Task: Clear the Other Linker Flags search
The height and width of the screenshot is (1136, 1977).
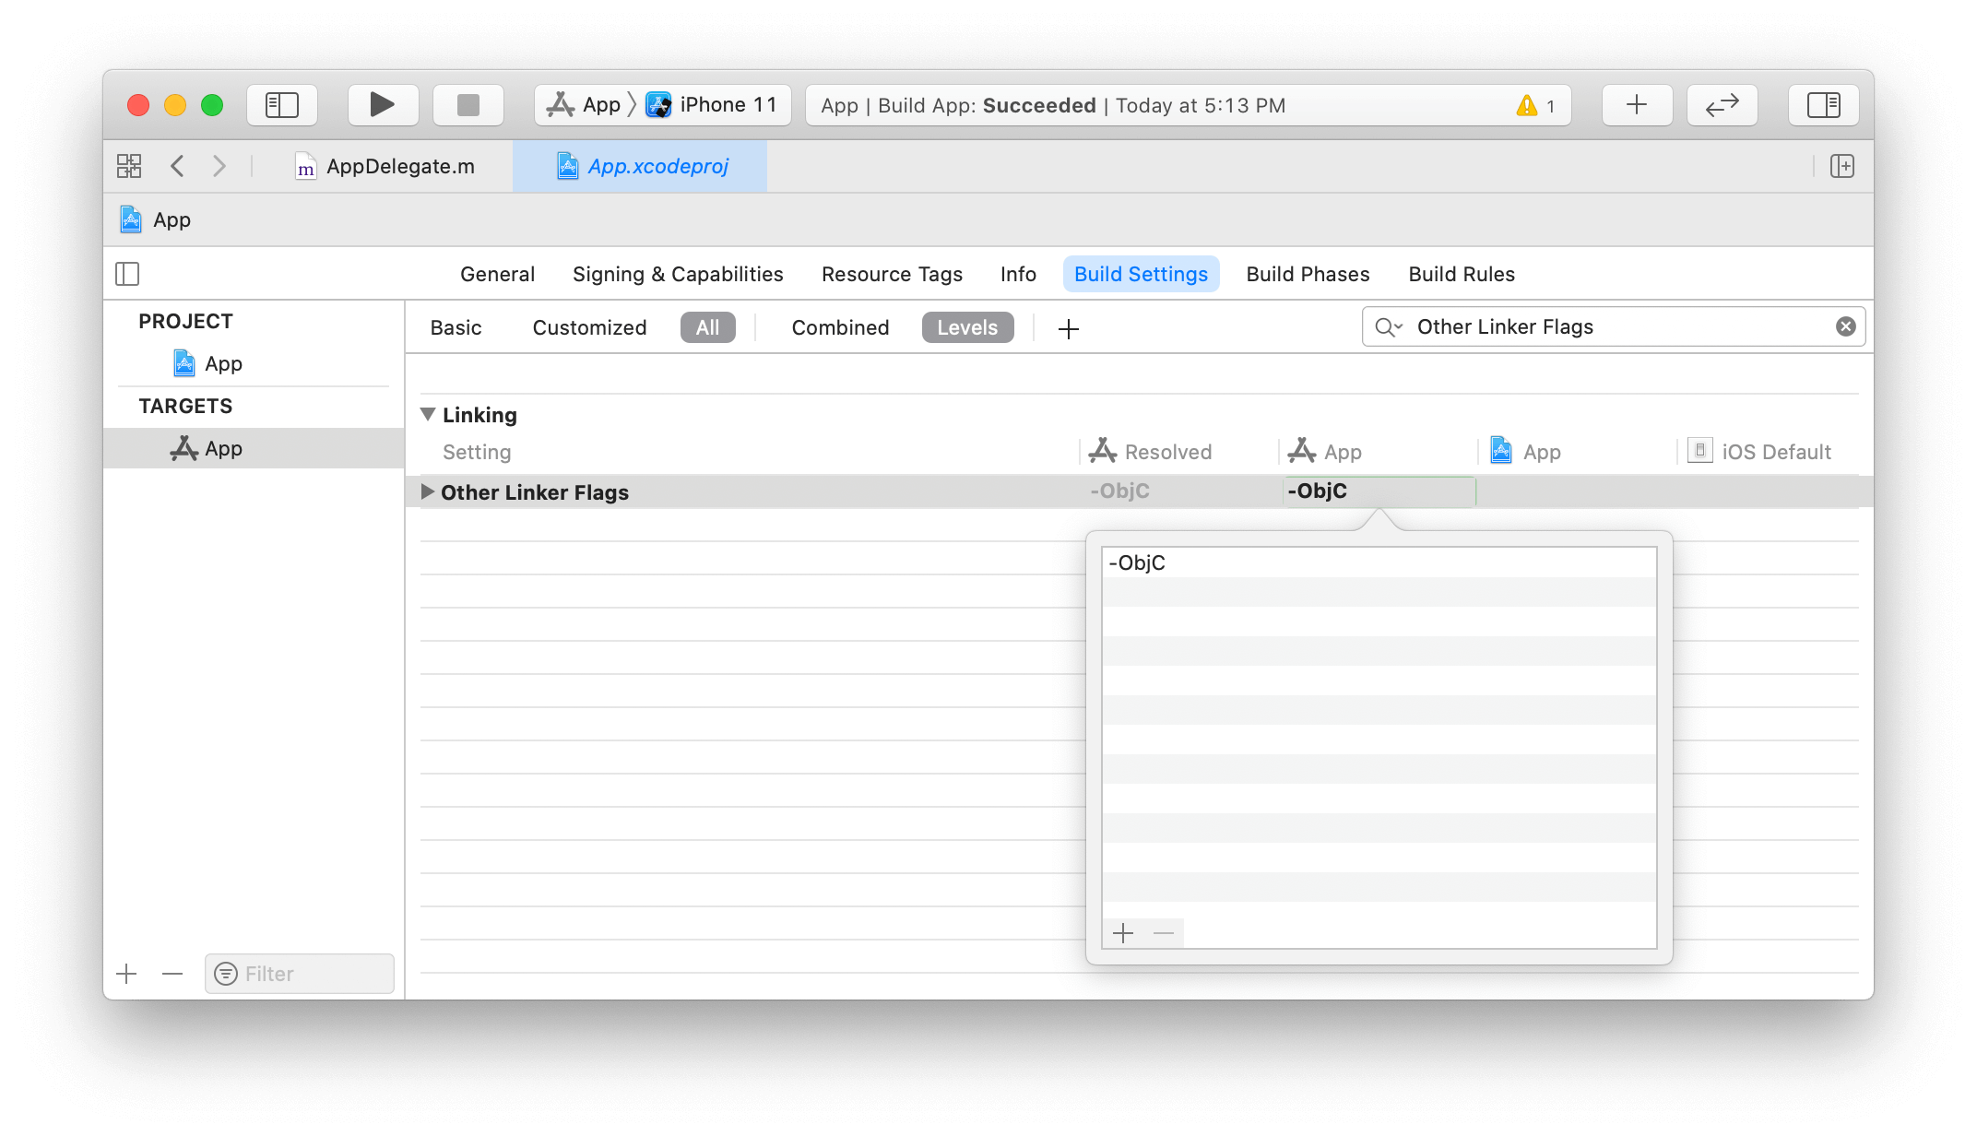Action: pos(1845,326)
